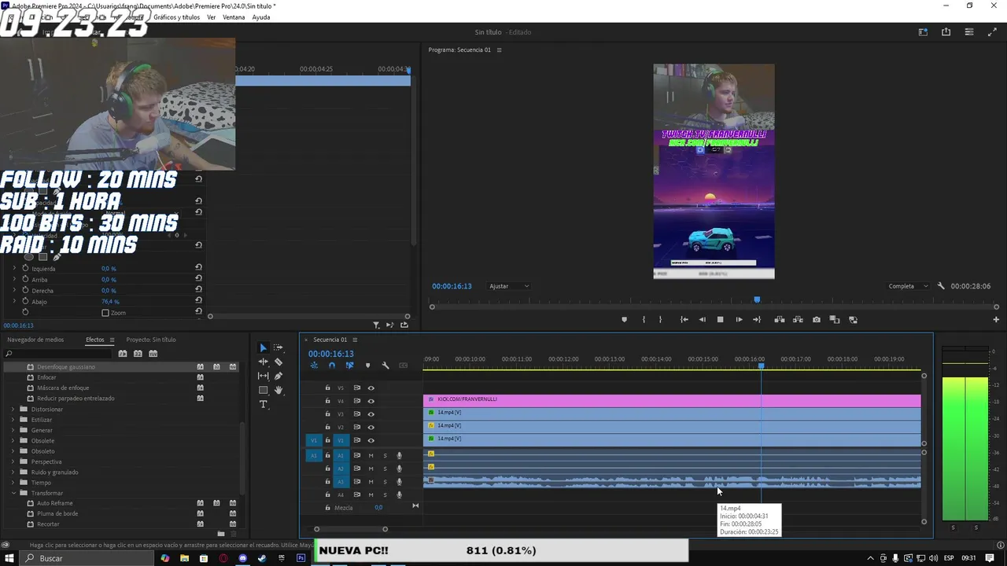Click the Windows taskbar Buscar search box
This screenshot has height=566, width=1007.
(x=87, y=558)
